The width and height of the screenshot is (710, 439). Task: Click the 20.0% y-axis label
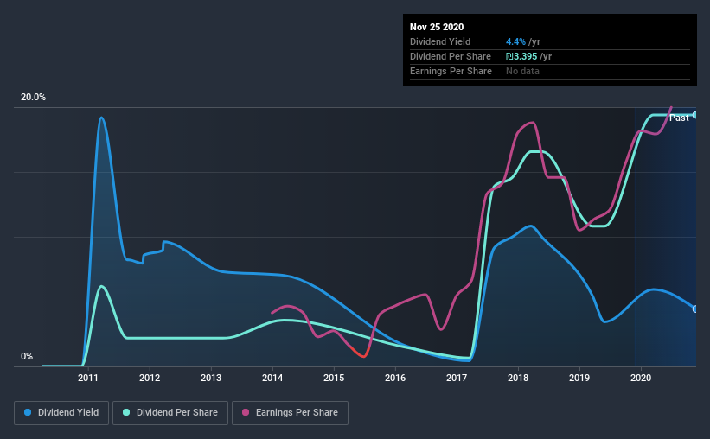point(33,98)
